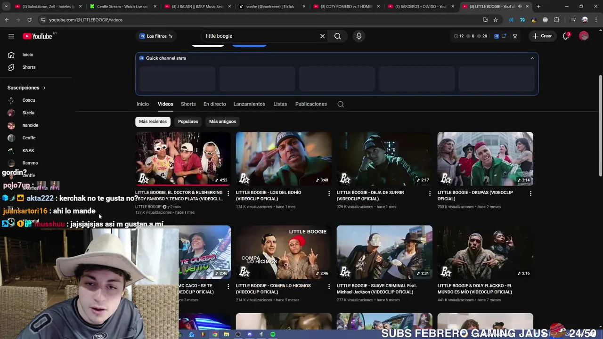Open options for Soy Famoso y Tengo Plata video

tap(228, 194)
